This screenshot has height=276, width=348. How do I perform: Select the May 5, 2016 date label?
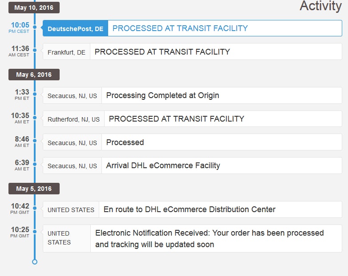pyautogui.click(x=34, y=189)
